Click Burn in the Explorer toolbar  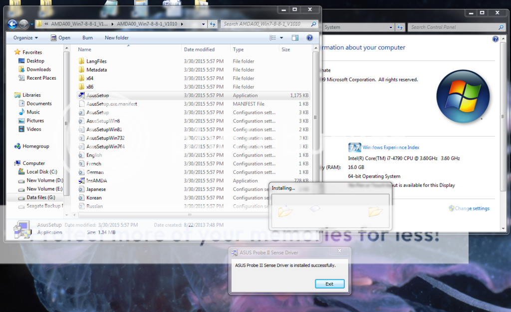pos(87,38)
